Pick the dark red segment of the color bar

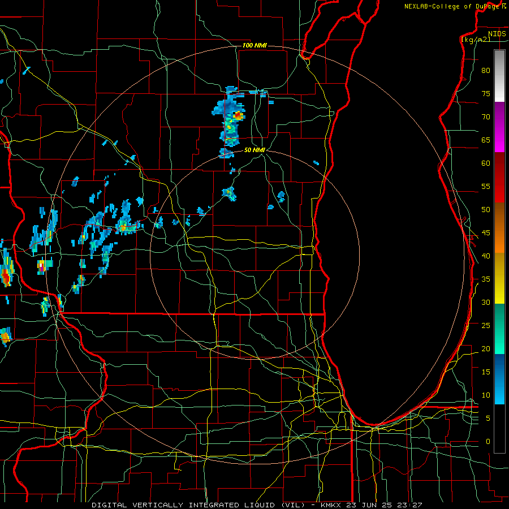point(499,178)
